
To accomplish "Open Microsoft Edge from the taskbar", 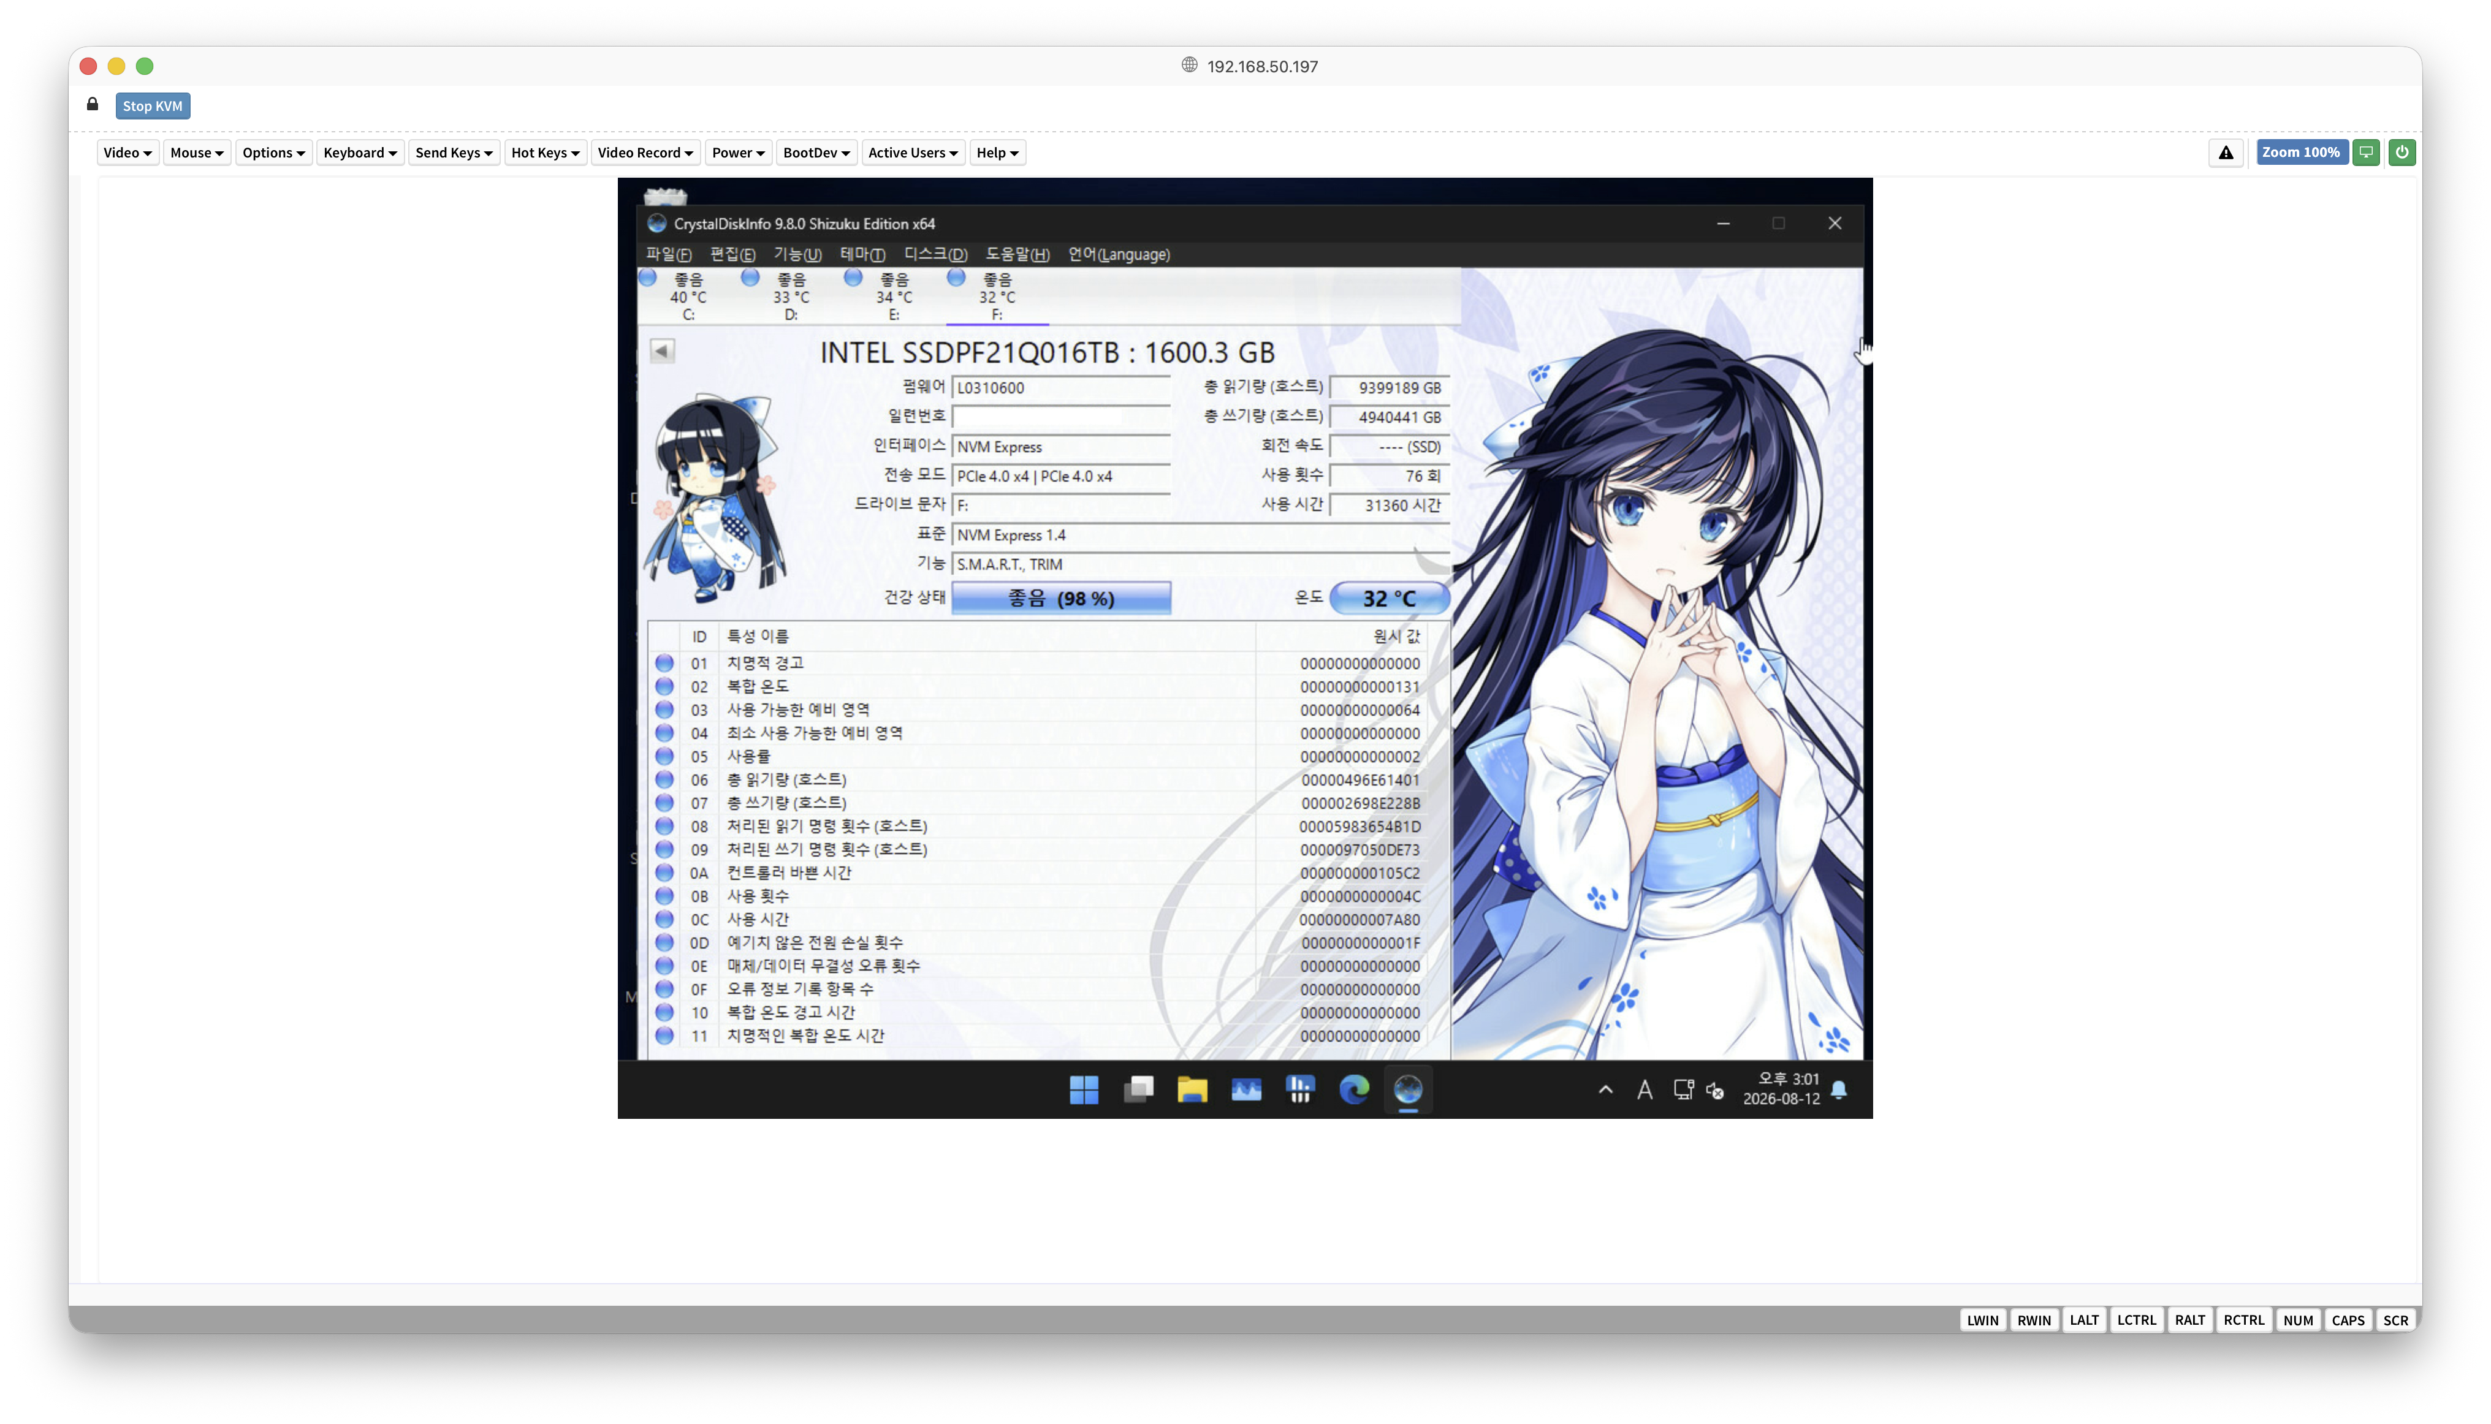I will click(1354, 1089).
